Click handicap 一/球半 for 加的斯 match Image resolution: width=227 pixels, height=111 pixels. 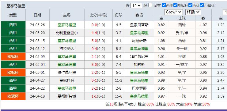click(182, 65)
